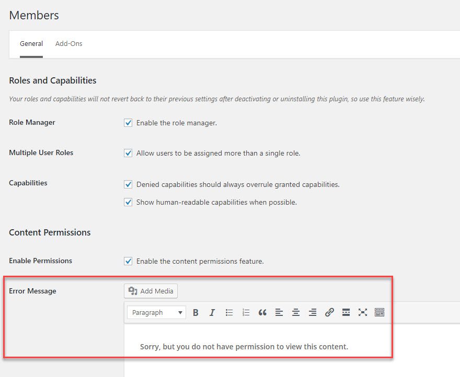
Task: Uncheck allowing multiple user roles
Action: coord(128,153)
